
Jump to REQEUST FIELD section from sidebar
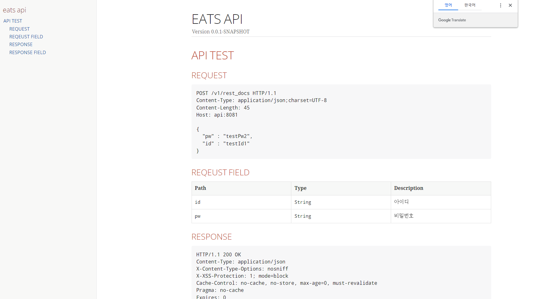(x=26, y=36)
